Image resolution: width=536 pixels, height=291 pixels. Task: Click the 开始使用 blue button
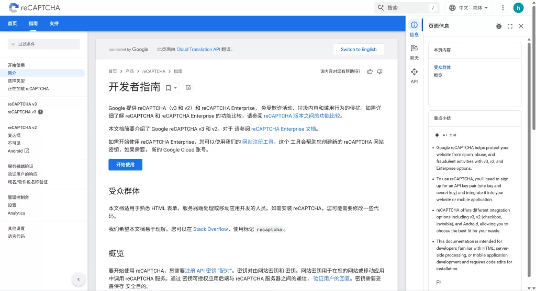point(126,165)
